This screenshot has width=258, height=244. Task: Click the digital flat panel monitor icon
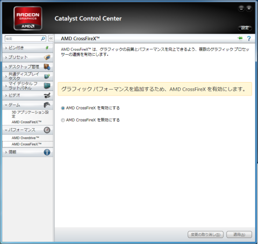point(47,86)
